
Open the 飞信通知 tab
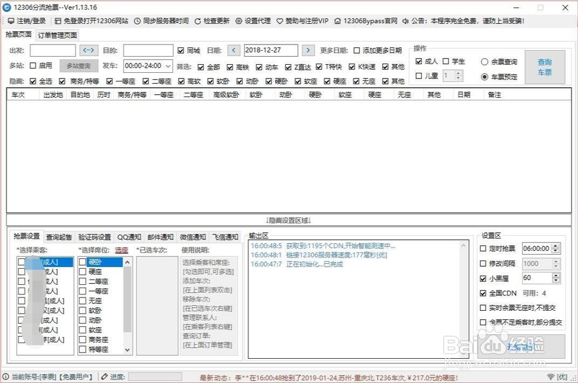point(225,237)
